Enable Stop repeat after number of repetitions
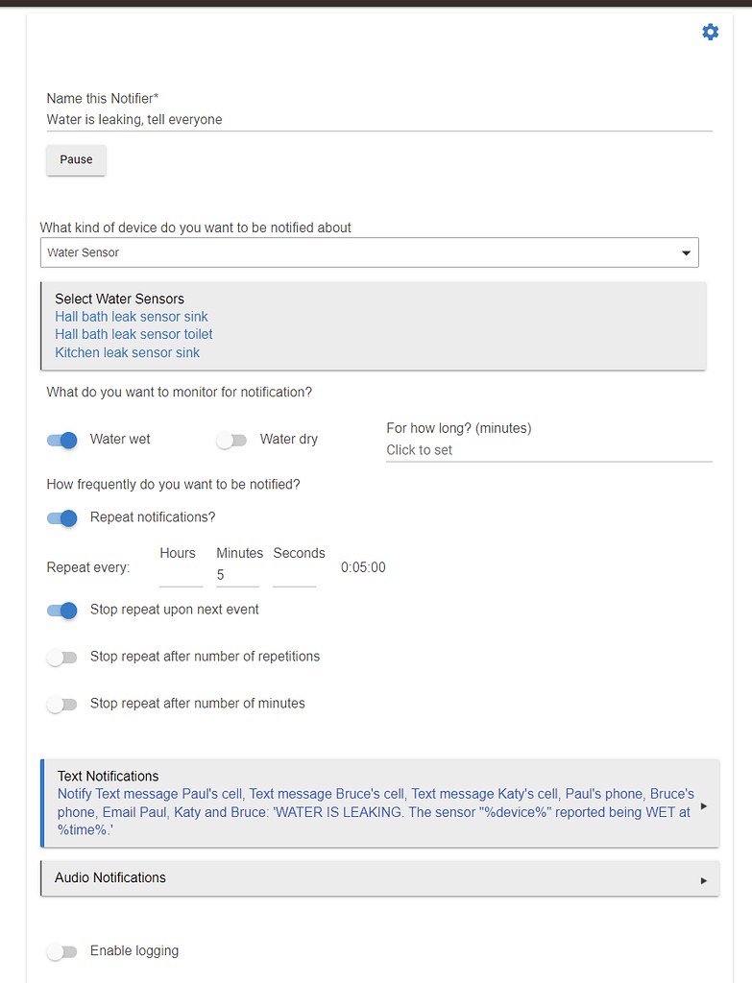Screen dimensions: 752x983 (61, 657)
